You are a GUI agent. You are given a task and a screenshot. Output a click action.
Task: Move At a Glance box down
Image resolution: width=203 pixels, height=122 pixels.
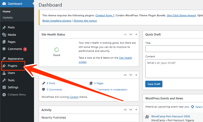tap(131, 75)
